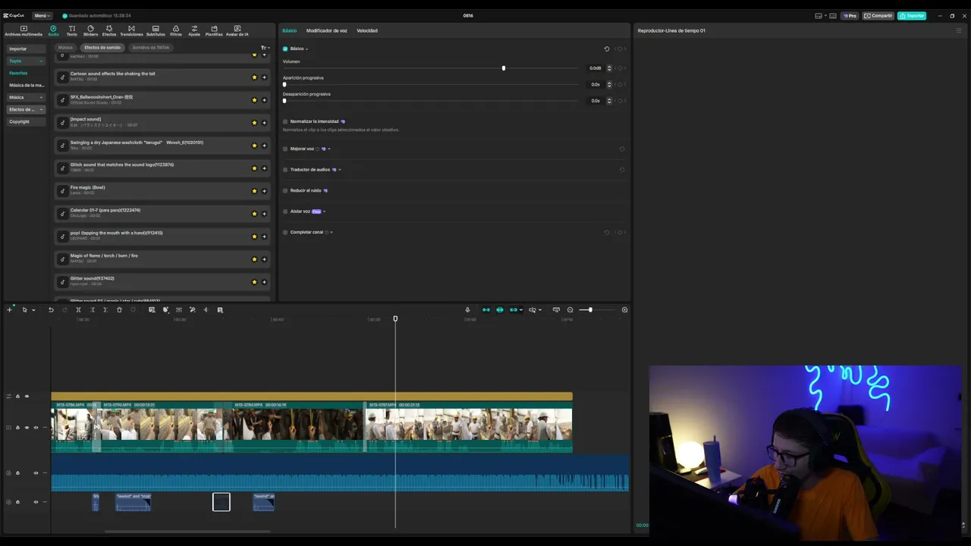Screen dimensions: 971x546
Task: Click the microphone record voiceover icon
Action: pyautogui.click(x=467, y=309)
